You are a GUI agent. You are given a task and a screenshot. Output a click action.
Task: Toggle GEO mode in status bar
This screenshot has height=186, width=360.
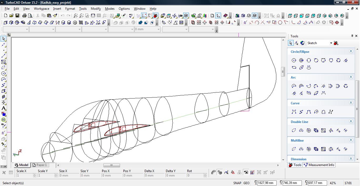tap(246, 183)
